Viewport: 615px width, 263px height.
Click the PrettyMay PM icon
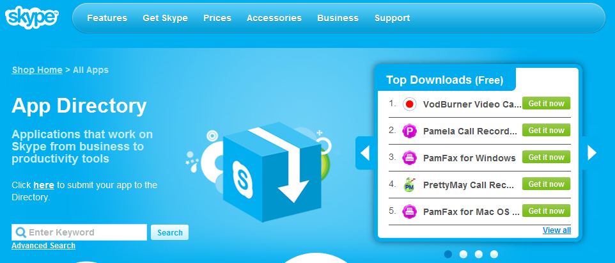tap(409, 184)
